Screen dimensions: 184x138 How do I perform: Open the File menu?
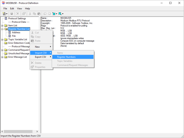5,8
